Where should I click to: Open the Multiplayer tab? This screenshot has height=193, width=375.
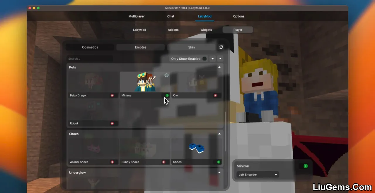pyautogui.click(x=137, y=16)
